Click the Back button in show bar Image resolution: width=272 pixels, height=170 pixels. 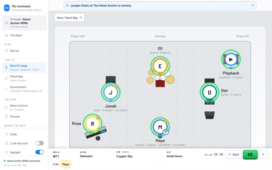coord(234,154)
